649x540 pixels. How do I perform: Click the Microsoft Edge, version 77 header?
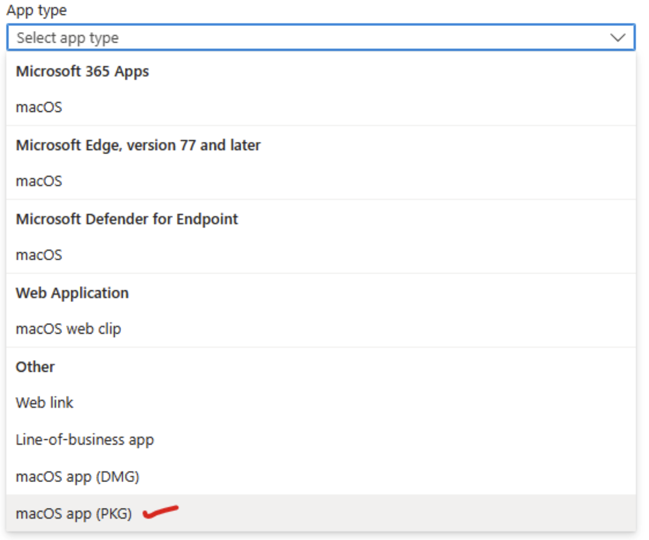point(138,145)
